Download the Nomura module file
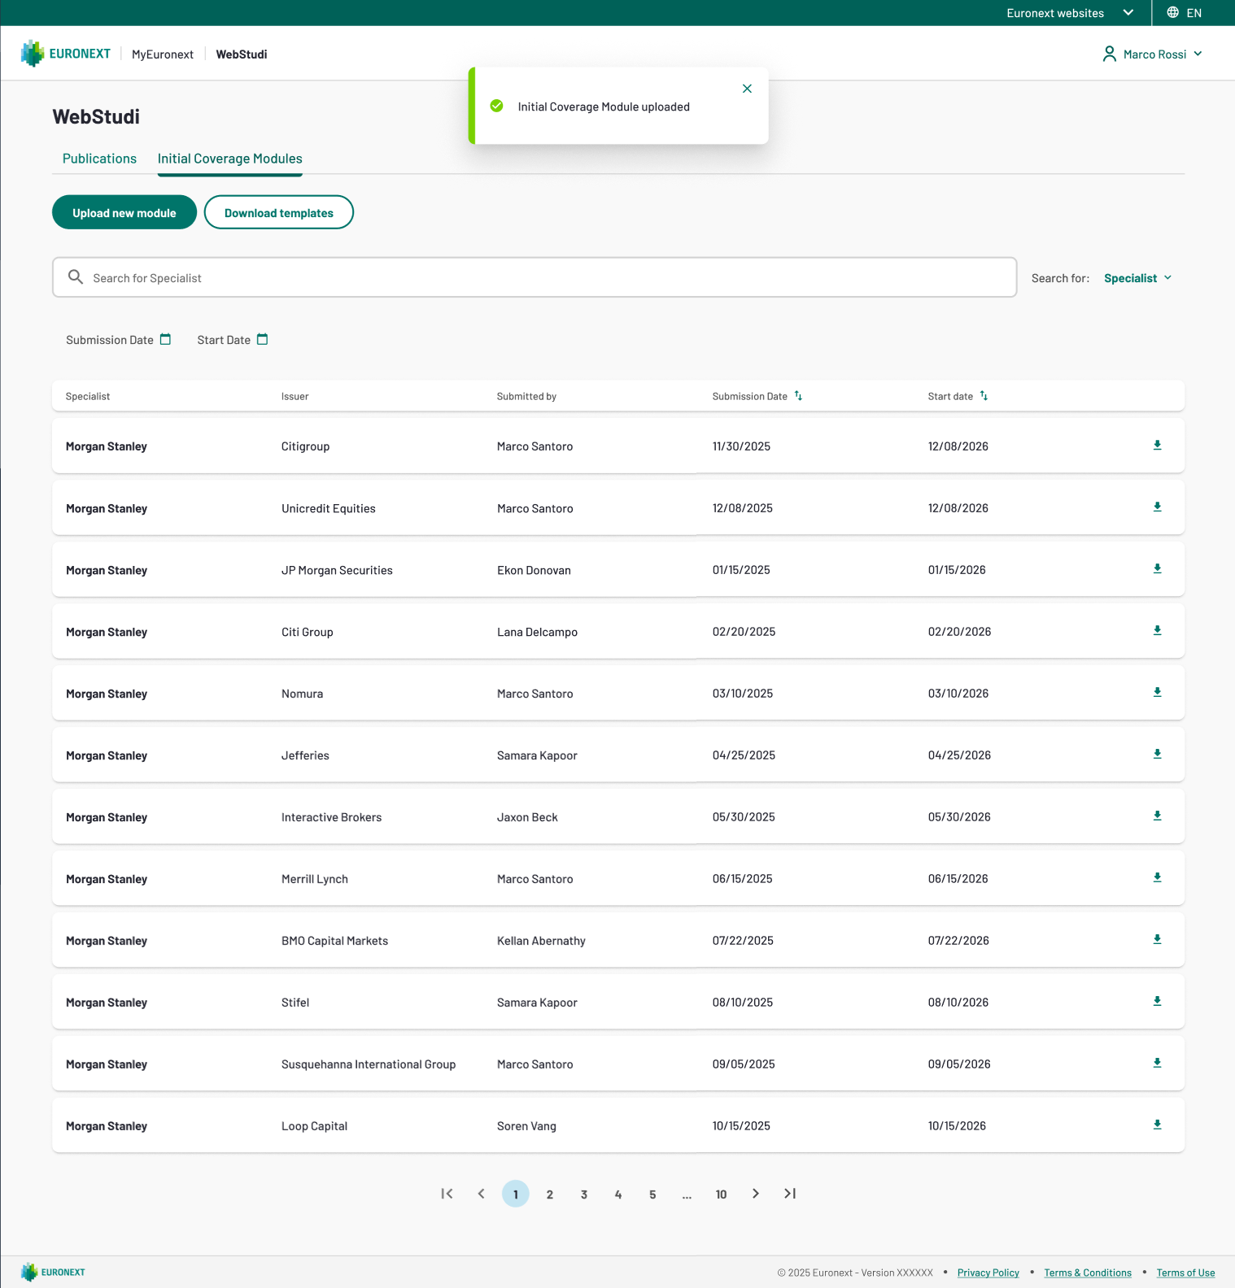The height and width of the screenshot is (1288, 1235). point(1157,693)
